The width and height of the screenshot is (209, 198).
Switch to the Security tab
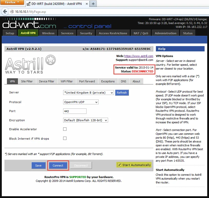pos(86,33)
